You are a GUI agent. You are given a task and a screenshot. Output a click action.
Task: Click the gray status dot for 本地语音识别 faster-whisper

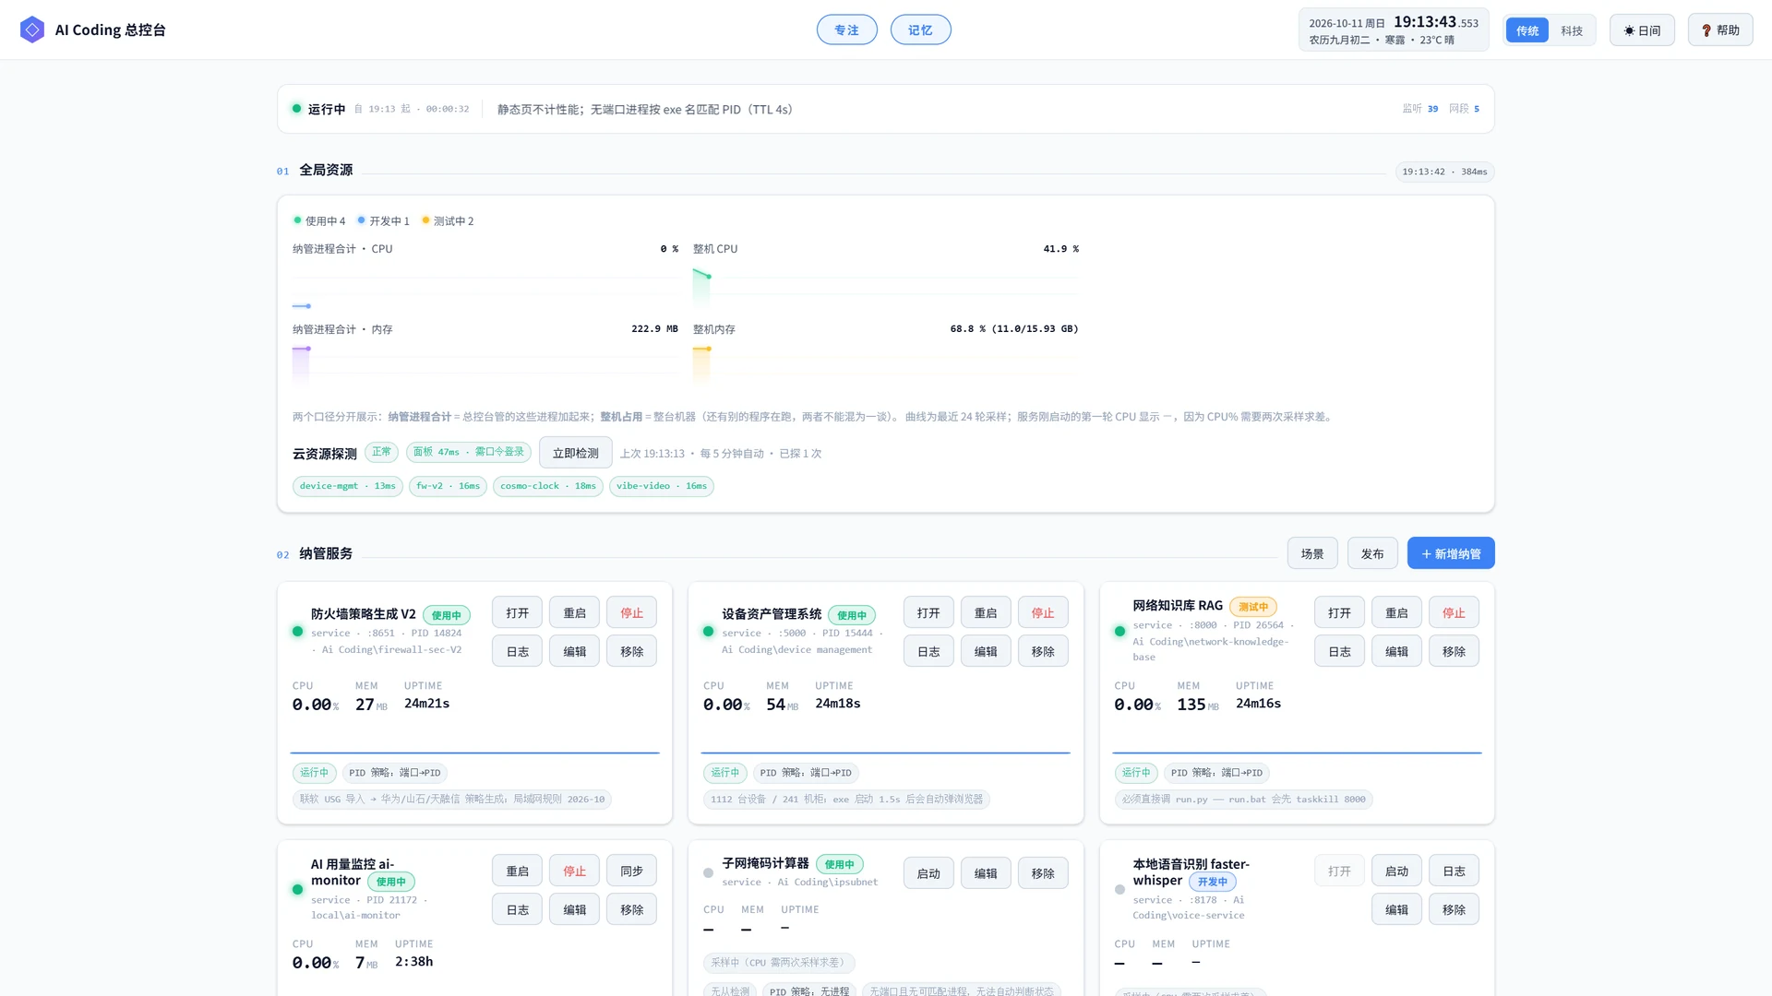(x=1119, y=890)
